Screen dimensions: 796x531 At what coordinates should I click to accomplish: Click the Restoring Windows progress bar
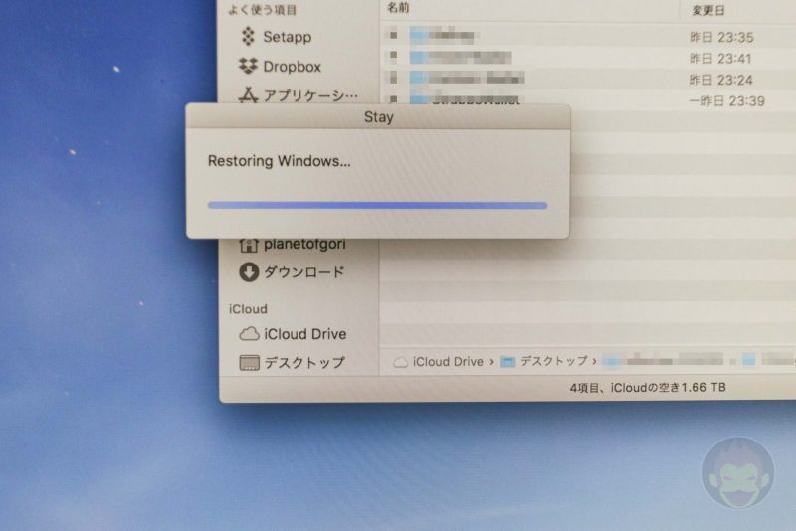point(377,206)
